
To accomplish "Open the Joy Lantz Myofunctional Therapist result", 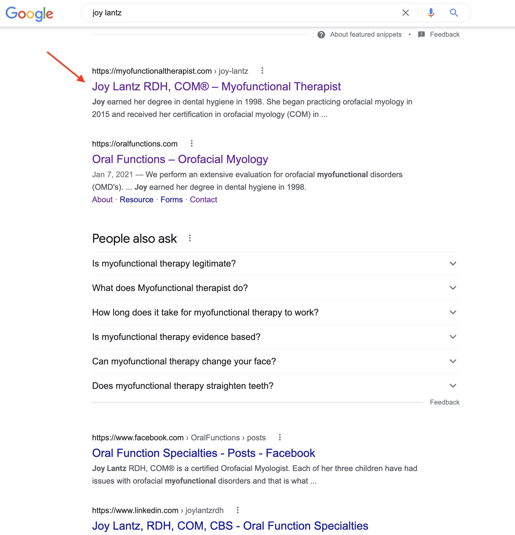I will click(x=216, y=87).
